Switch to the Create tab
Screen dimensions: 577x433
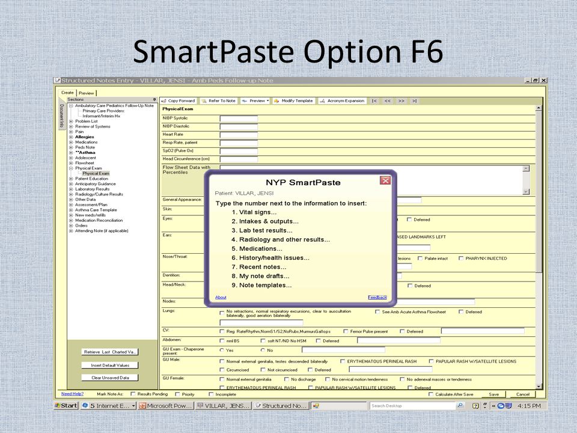(67, 93)
